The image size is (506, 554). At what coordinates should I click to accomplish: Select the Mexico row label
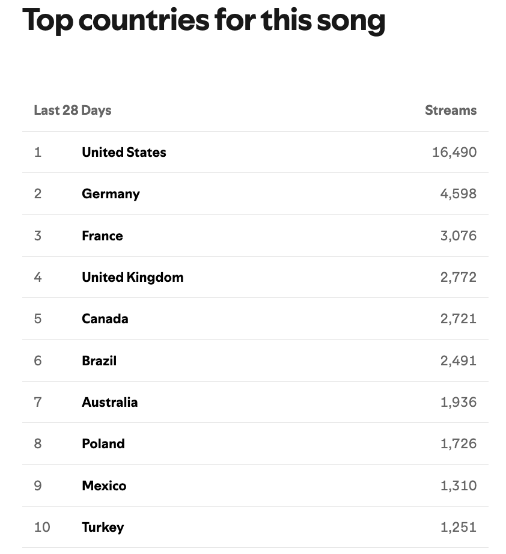[104, 486]
